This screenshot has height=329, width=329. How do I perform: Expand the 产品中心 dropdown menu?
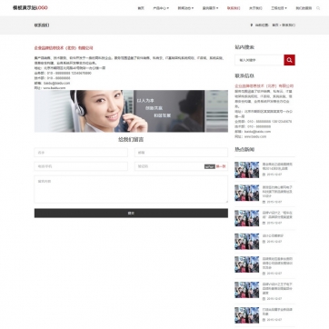[x=161, y=8]
